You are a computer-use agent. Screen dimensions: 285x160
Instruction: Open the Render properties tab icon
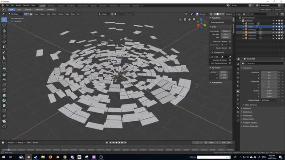point(238,69)
